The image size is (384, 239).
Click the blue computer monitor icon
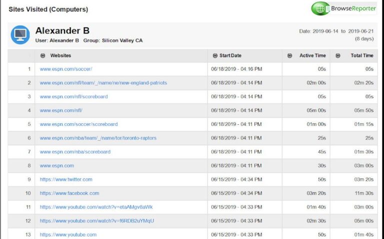20,35
